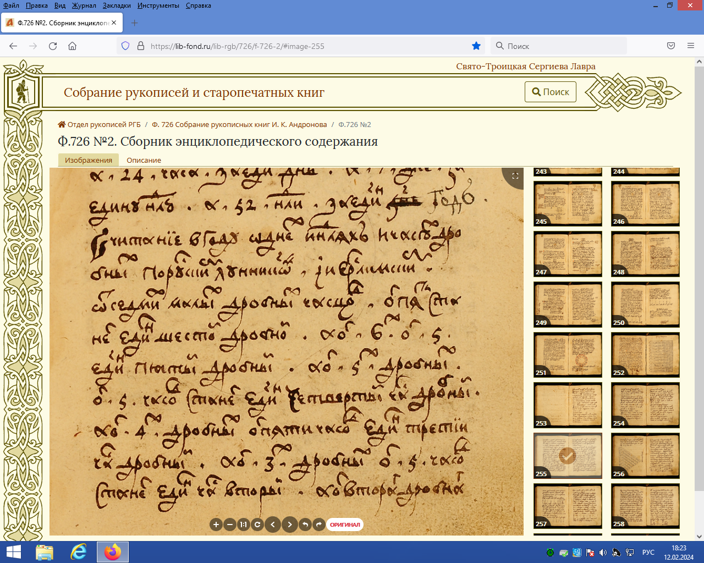Select thumbnail 257

(568, 506)
